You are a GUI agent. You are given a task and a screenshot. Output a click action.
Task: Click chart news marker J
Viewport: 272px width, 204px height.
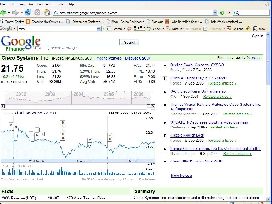pos(37,130)
